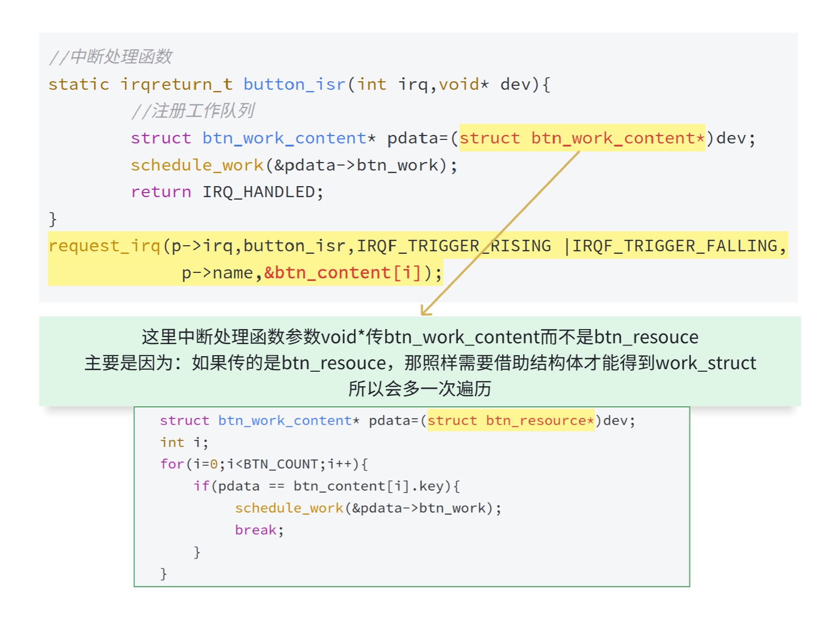Click 'IRQF_TRIGGER_FALLING,' flag text
The width and height of the screenshot is (835, 621).
tap(679, 246)
